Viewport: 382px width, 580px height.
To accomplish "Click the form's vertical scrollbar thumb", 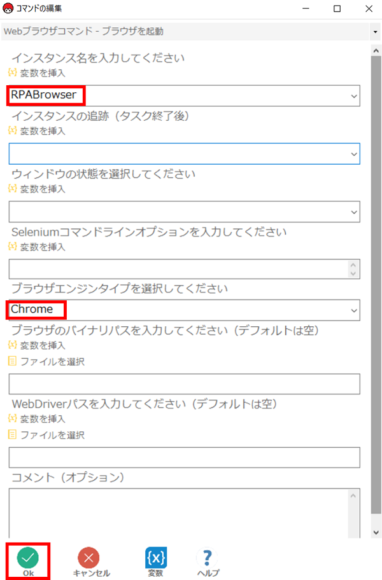I will pos(376,285).
